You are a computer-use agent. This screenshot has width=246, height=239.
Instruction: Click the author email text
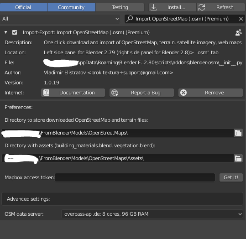click(x=130, y=73)
